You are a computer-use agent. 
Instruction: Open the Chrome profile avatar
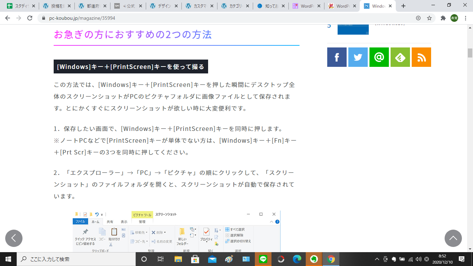(454, 18)
